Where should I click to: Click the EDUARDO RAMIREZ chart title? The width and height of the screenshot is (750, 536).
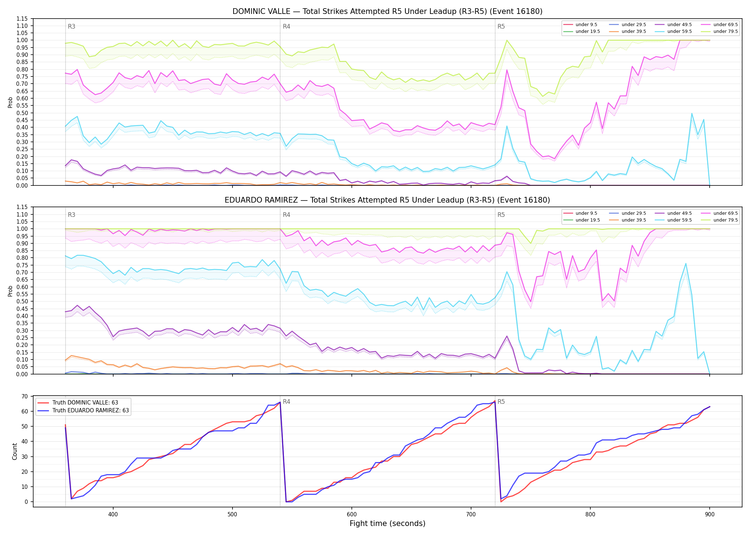(387, 200)
